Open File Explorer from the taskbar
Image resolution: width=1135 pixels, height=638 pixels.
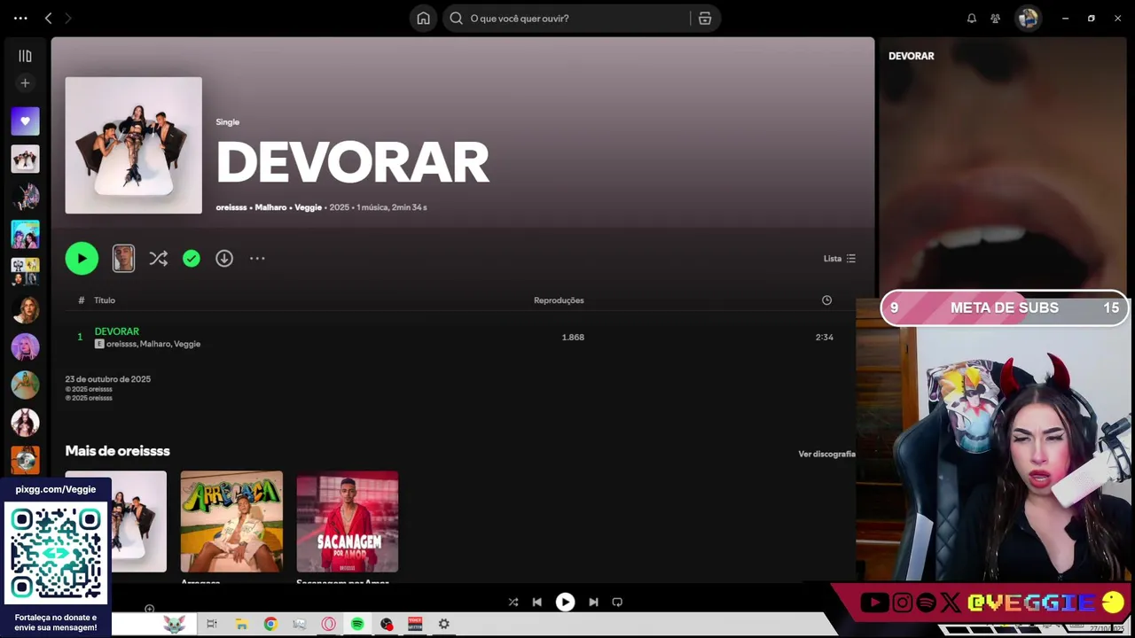(x=241, y=624)
